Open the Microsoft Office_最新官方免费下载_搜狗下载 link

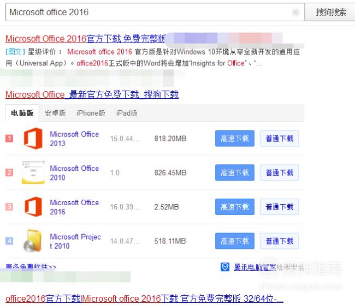[x=92, y=94]
